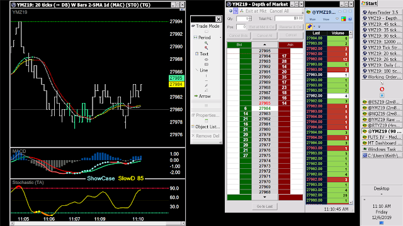Switch to the Working Order... taskbar item
The image size is (403, 226).
[x=382, y=77]
